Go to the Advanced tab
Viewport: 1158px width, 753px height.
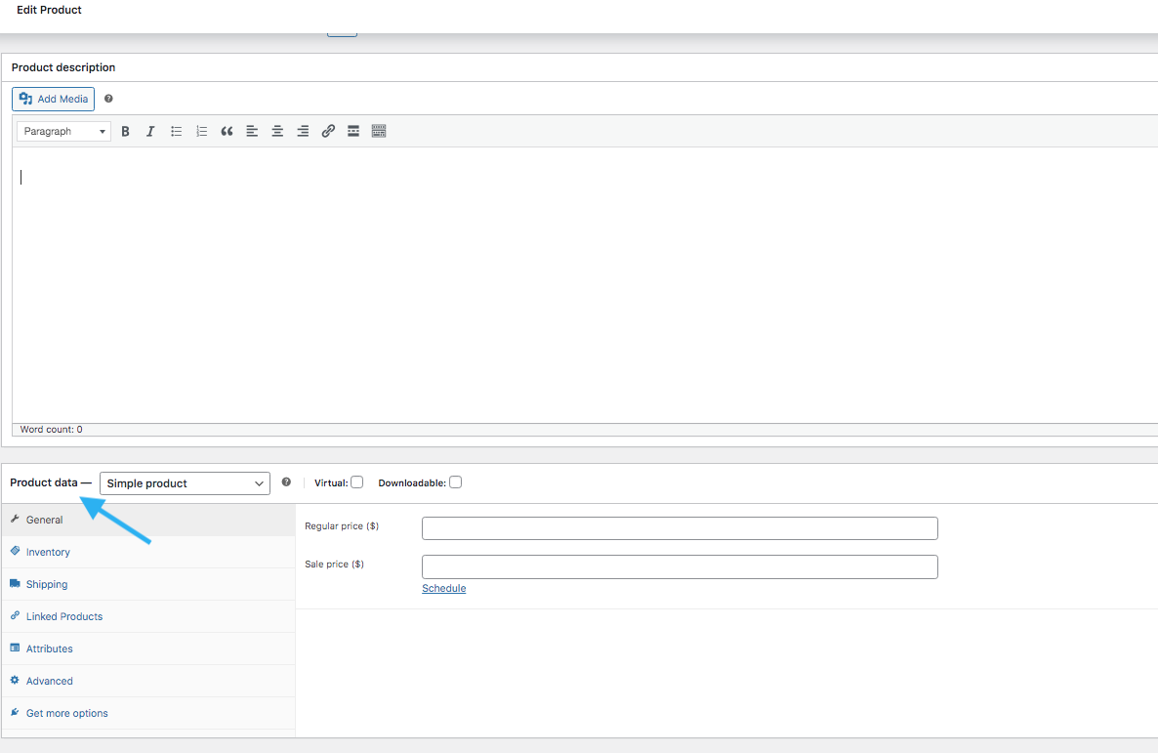pos(148,682)
